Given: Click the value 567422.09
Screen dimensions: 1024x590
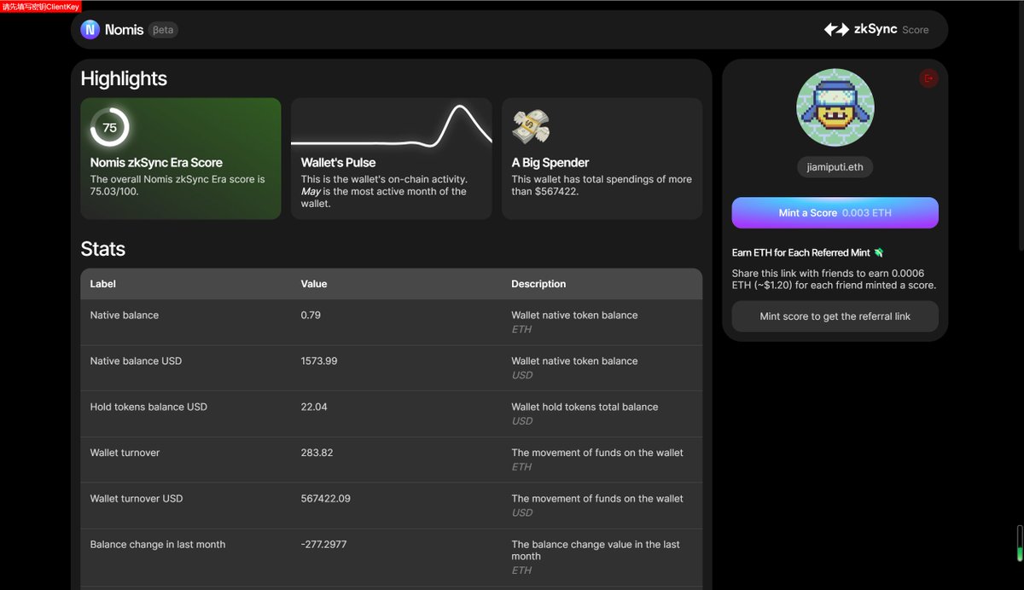Looking at the screenshot, I should point(326,499).
